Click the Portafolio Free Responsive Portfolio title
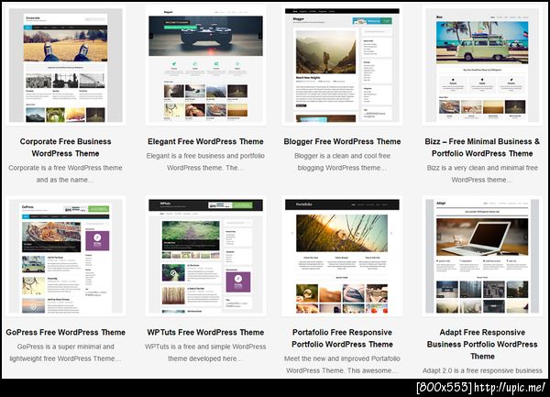Viewport: 550px width, 397px height. click(x=342, y=338)
